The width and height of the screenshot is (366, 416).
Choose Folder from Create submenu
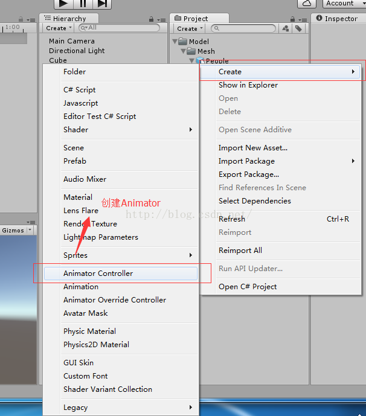pos(121,72)
